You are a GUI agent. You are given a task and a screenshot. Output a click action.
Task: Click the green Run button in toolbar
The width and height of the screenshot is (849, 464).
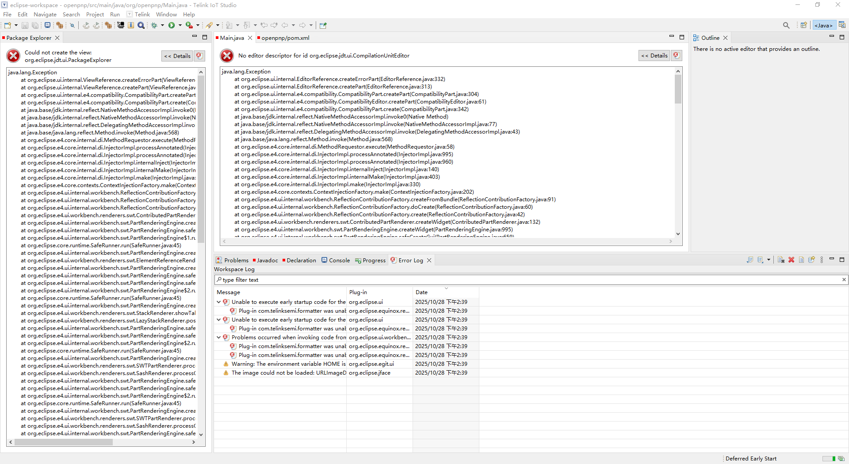[x=172, y=25]
